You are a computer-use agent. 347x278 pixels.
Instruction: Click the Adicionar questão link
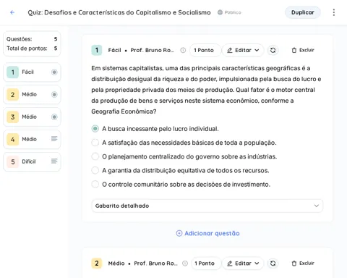coord(207,233)
